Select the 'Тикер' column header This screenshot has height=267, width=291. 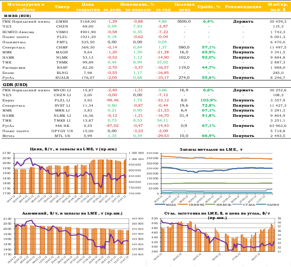click(62, 7)
